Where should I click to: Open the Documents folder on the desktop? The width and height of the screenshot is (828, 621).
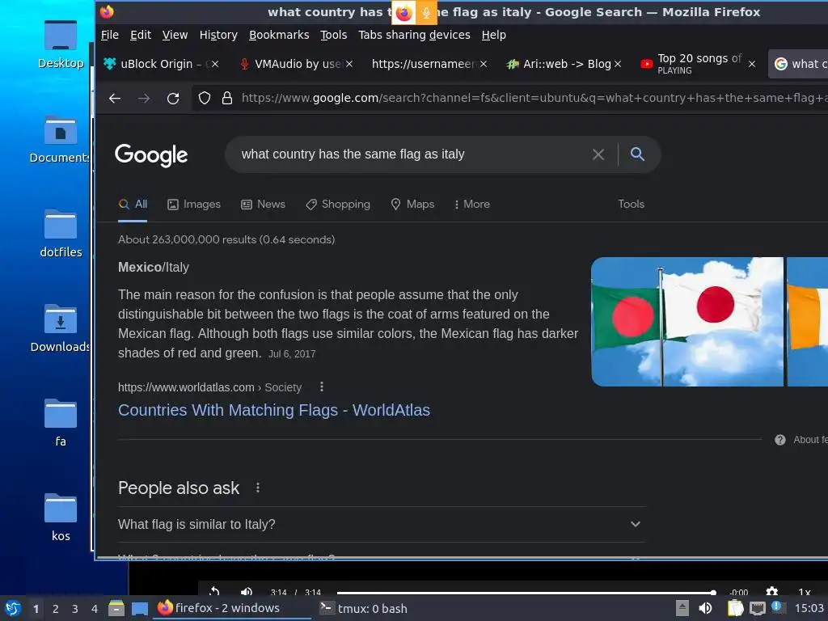point(61,139)
